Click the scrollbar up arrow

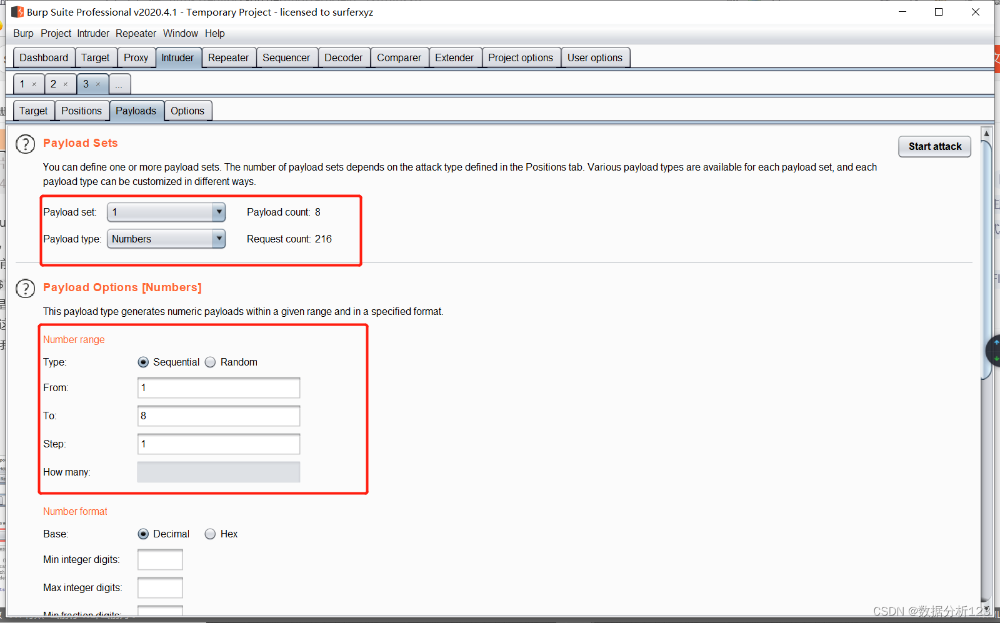click(986, 134)
